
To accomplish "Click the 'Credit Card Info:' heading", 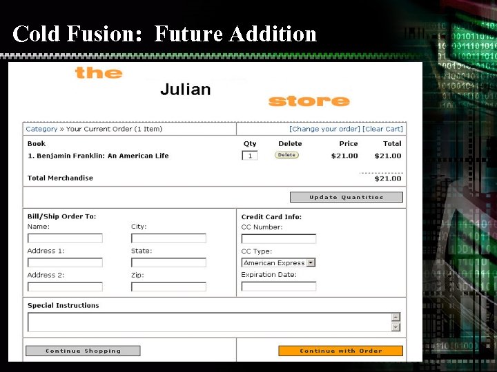I will click(x=271, y=217).
